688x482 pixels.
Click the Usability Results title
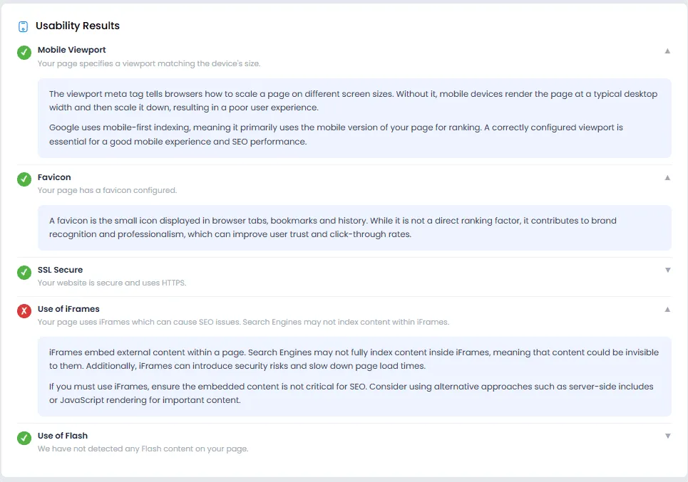(78, 26)
